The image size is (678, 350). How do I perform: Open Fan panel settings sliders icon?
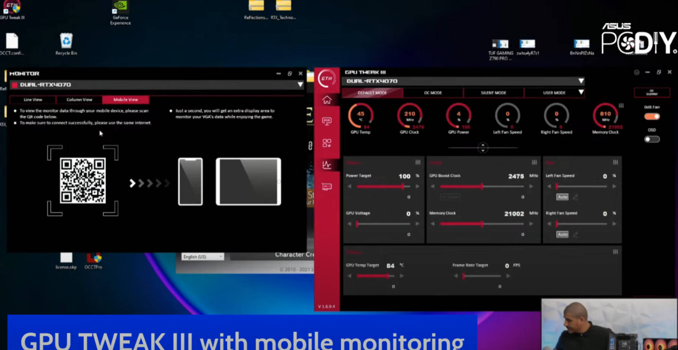615,162
